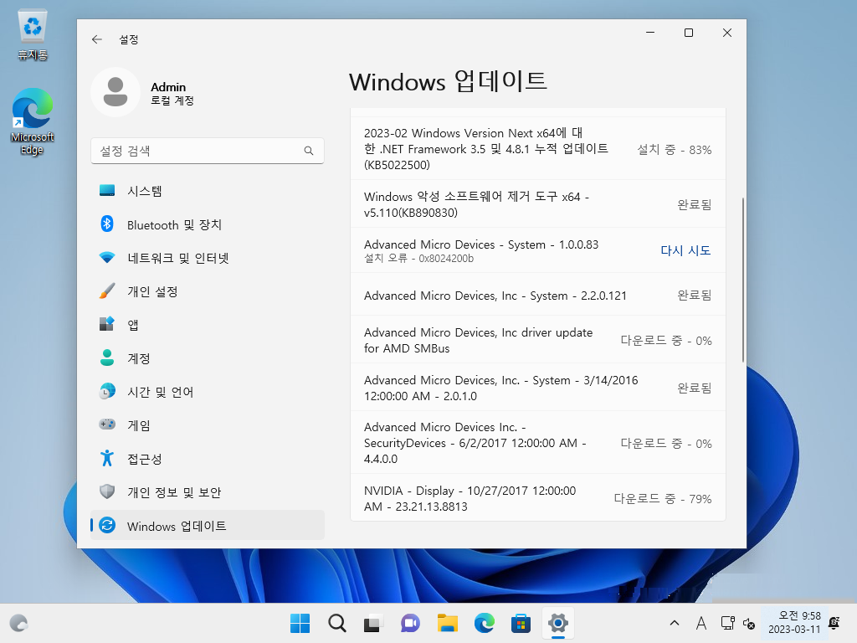Click the muted volume tray icon

pos(749,623)
